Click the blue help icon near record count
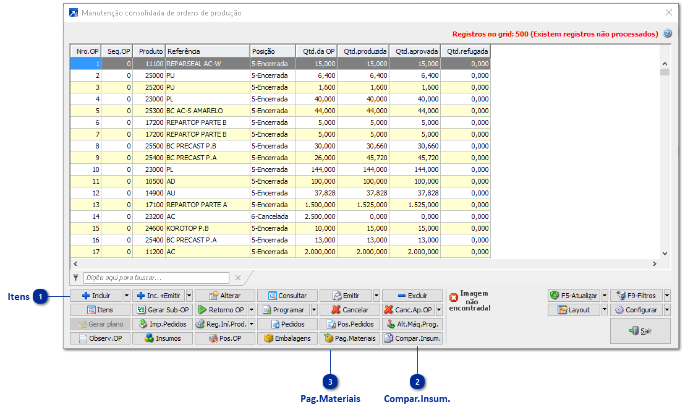693x415 pixels. pos(667,34)
